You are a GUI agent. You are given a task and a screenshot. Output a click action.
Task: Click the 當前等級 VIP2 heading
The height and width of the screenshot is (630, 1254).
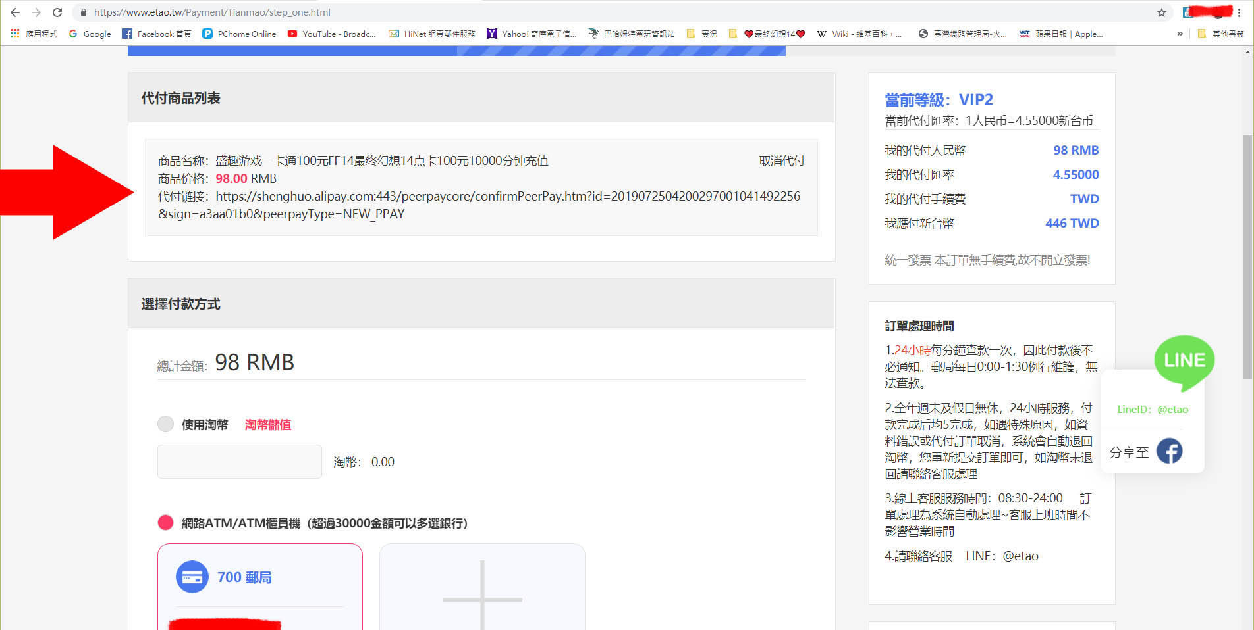939,100
